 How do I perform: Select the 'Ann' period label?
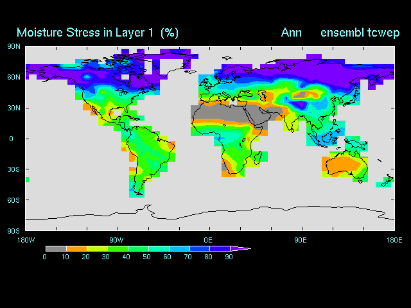point(291,32)
